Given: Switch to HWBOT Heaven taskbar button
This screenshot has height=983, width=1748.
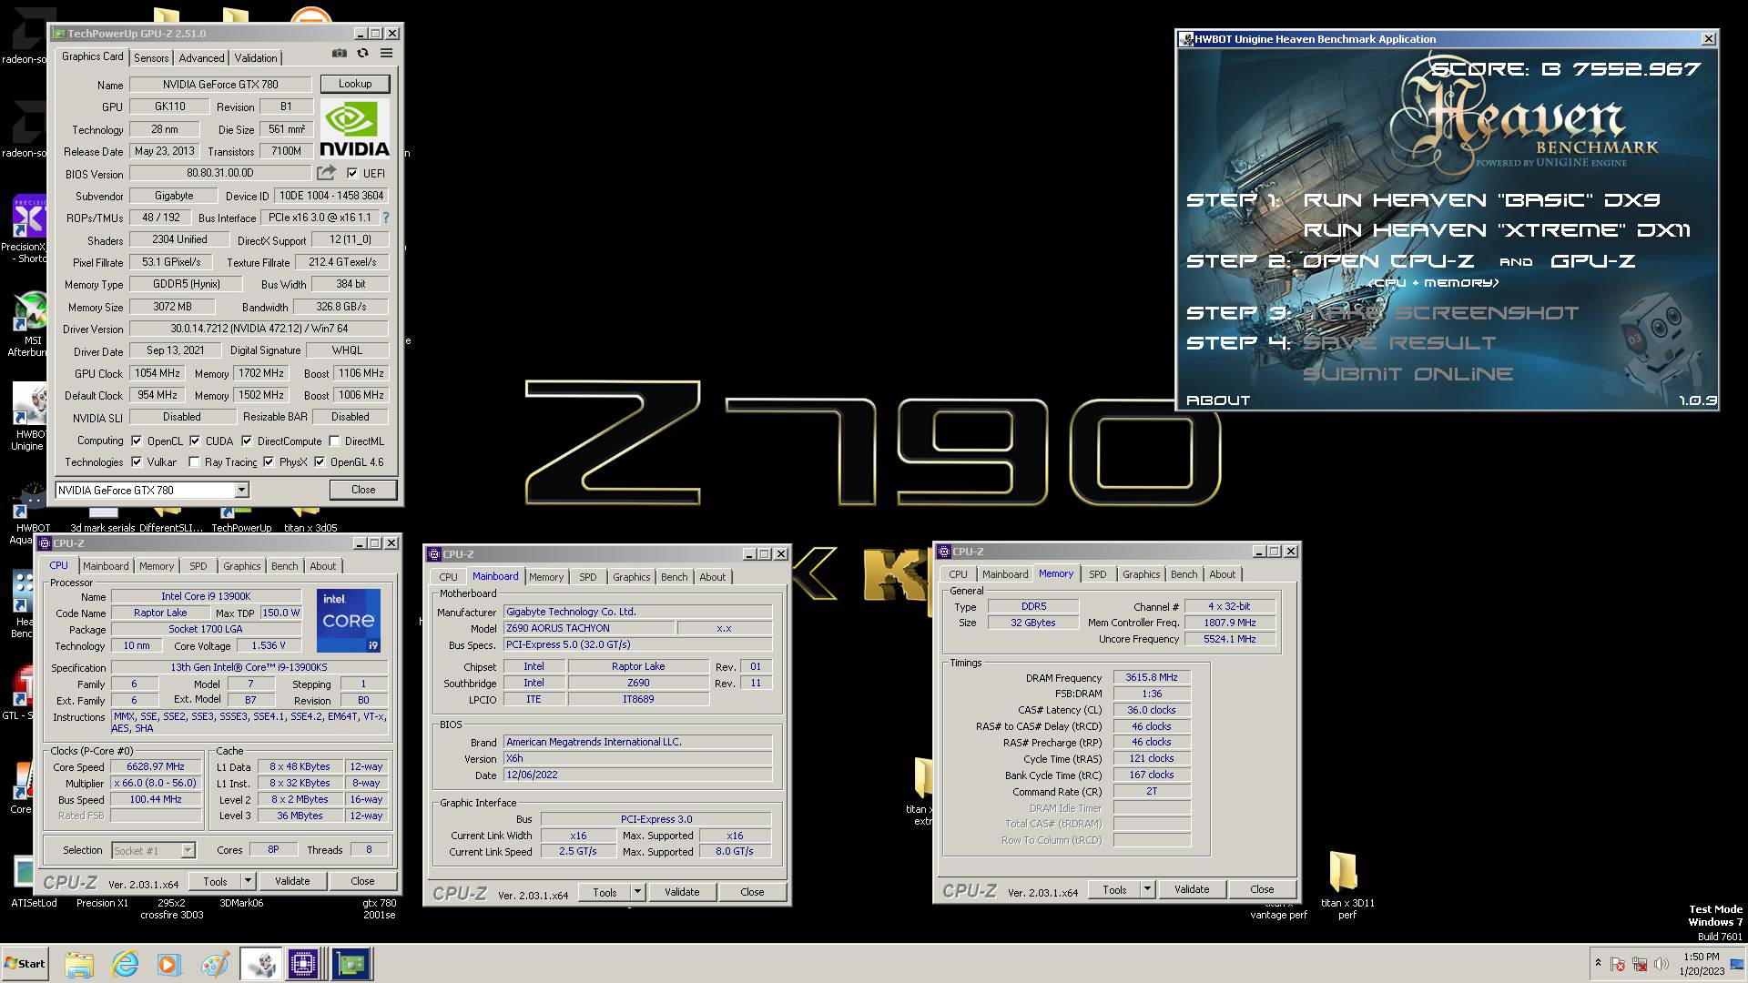Looking at the screenshot, I should (x=260, y=964).
